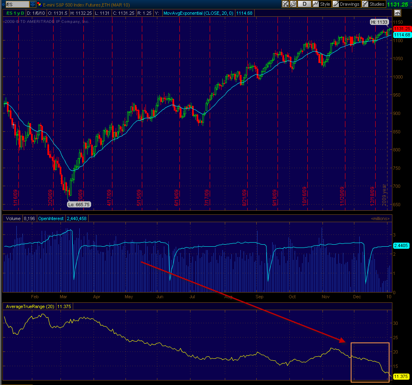The width and height of the screenshot is (412, 385).
Task: Click the E-mini S&P 500 Index Futures title
Action: coord(87,5)
